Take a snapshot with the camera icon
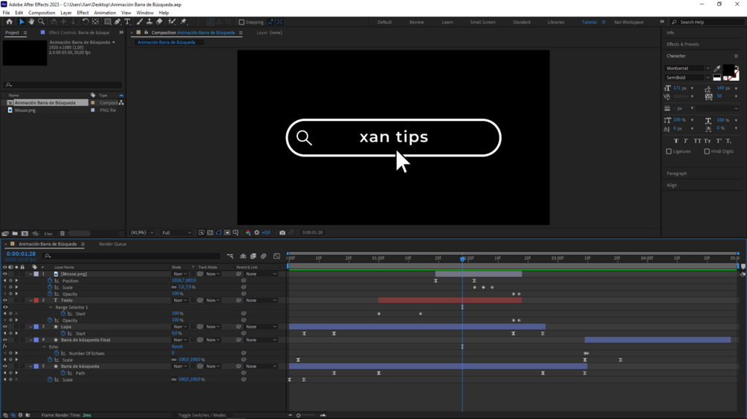Screen dimensions: 747x419 pyautogui.click(x=282, y=233)
